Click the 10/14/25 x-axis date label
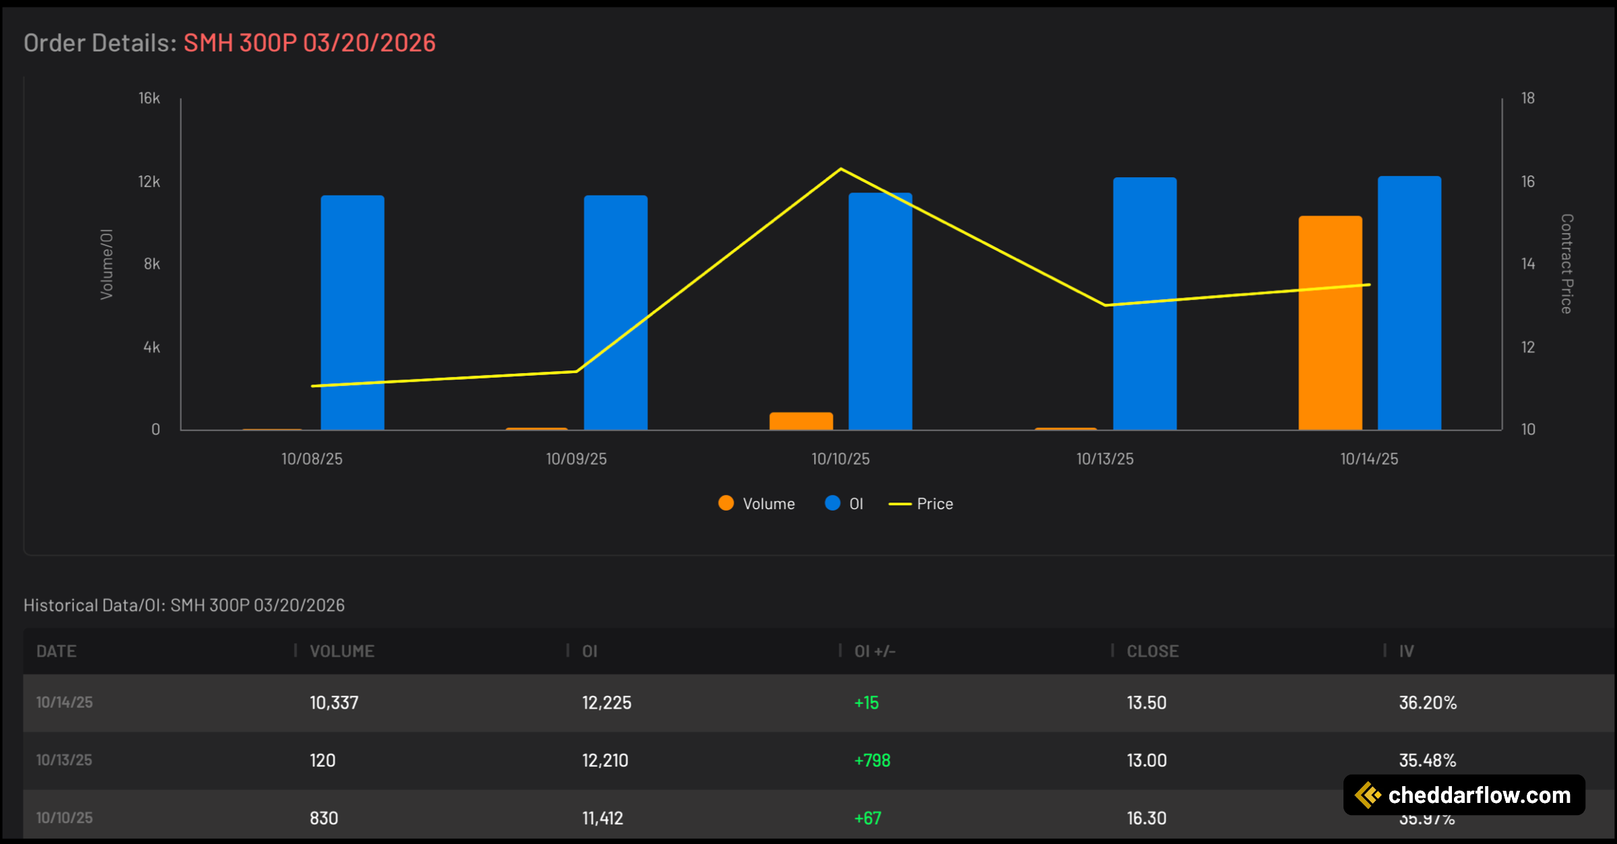The width and height of the screenshot is (1617, 844). (1369, 459)
